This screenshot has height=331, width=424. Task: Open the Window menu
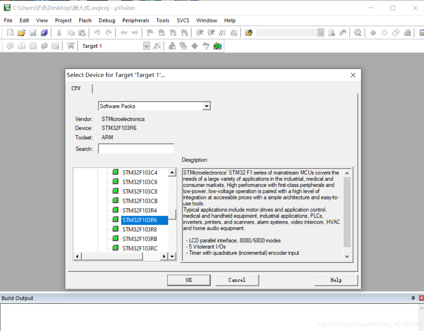point(207,20)
